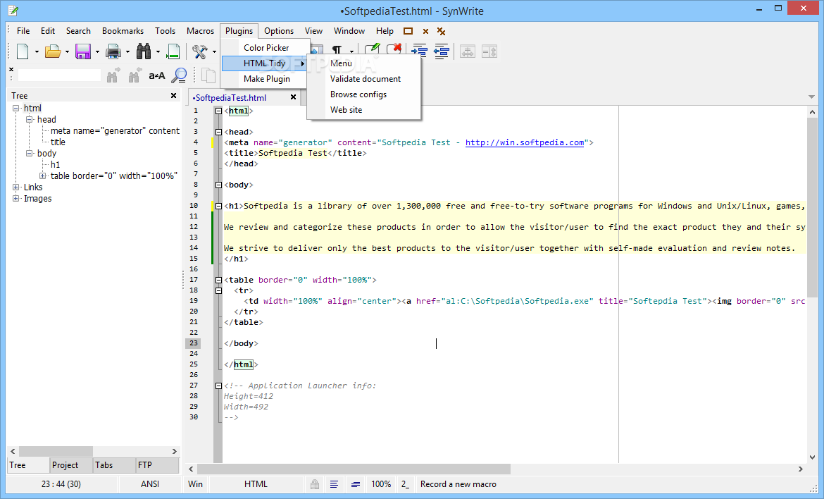824x499 pixels.
Task: Switch to the FTP panel tab
Action: 157,465
